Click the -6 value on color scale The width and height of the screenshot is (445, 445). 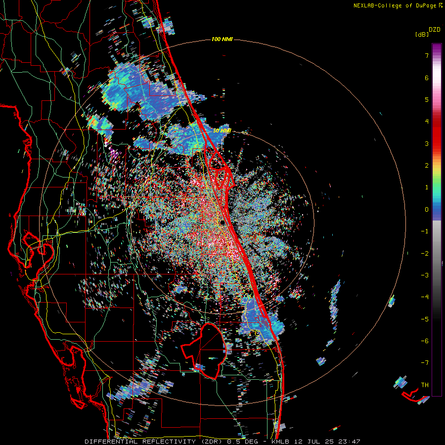pyautogui.click(x=425, y=341)
